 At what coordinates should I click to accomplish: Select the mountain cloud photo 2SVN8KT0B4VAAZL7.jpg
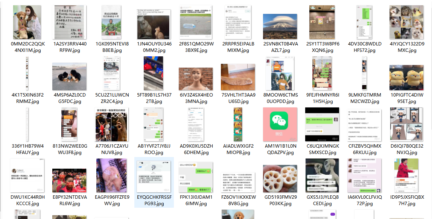coord(280,26)
